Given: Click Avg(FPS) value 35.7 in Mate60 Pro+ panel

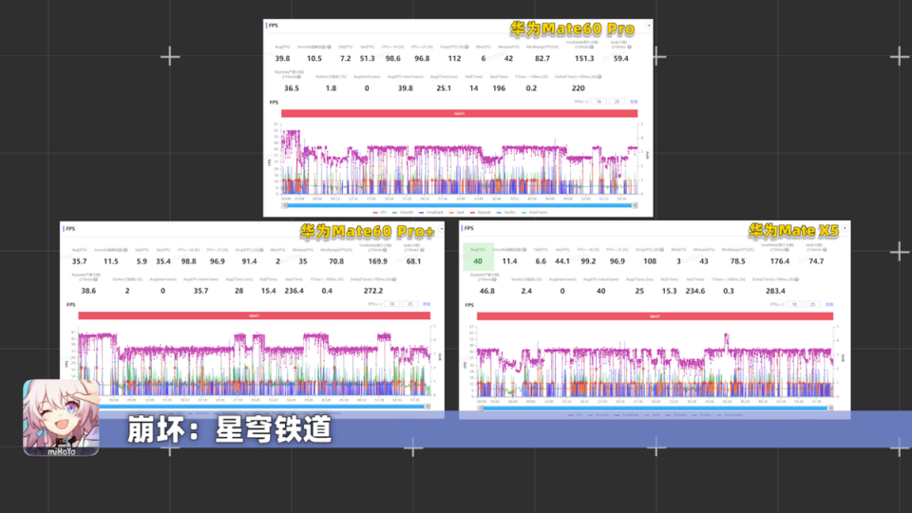Looking at the screenshot, I should click(80, 262).
